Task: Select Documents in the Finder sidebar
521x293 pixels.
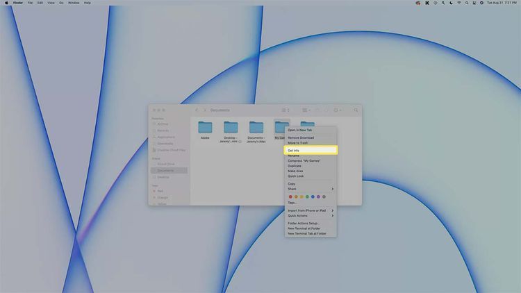Action: (x=165, y=170)
